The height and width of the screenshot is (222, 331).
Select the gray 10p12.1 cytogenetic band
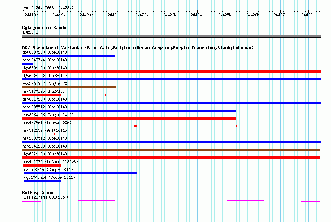(x=171, y=36)
